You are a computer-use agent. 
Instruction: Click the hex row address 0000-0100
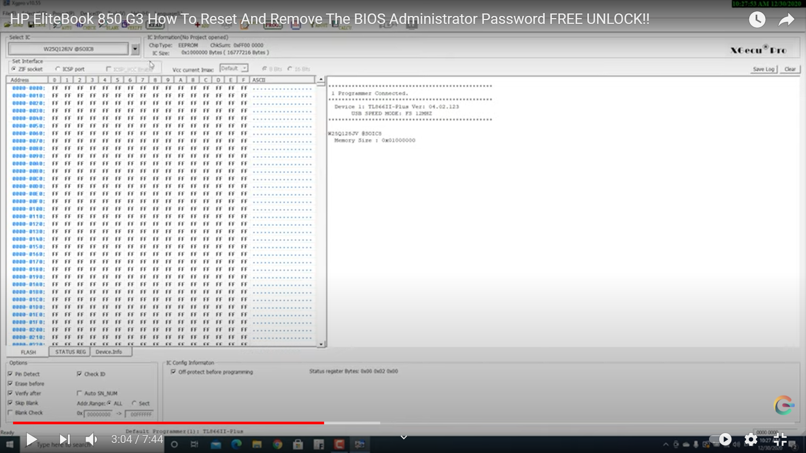29,209
